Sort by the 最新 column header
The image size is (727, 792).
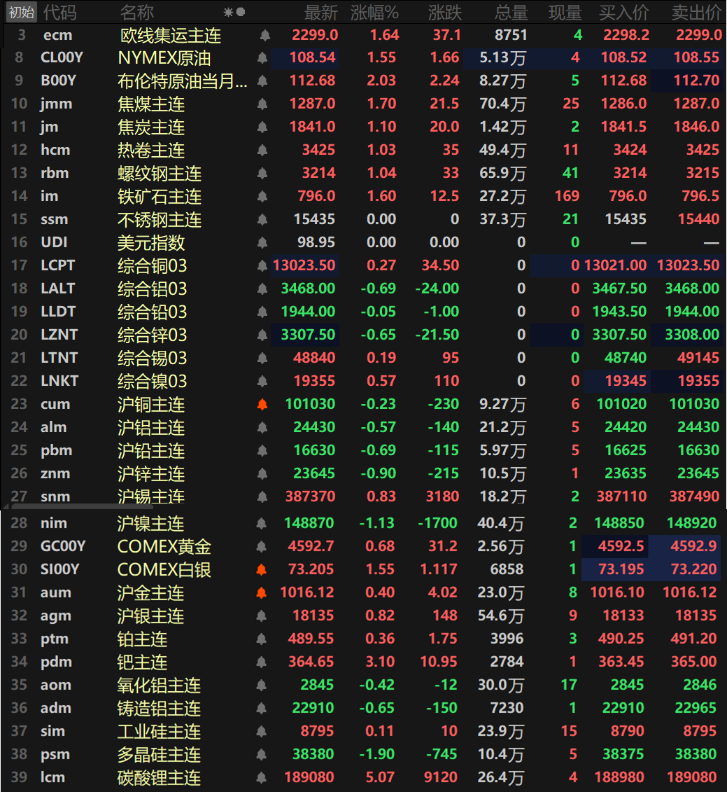coord(321,12)
